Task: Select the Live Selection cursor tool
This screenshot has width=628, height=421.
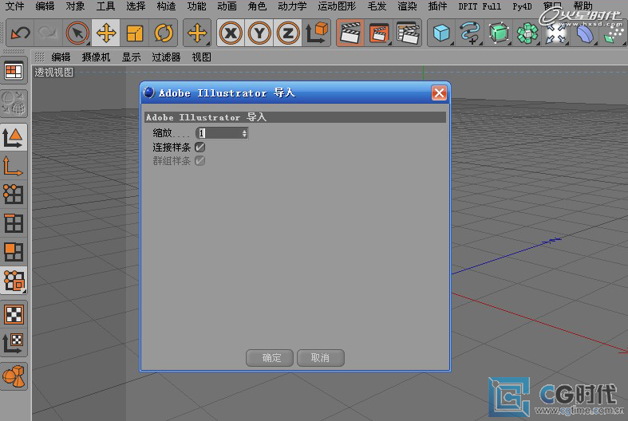Action: tap(77, 33)
